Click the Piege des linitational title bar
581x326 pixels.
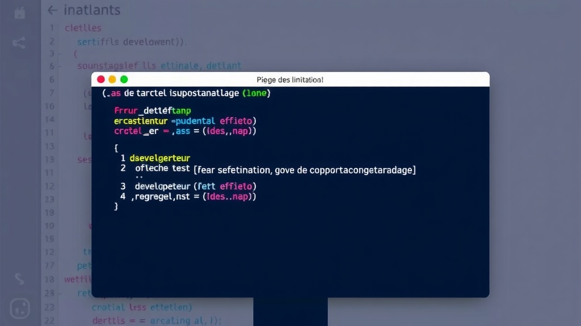[290, 80]
